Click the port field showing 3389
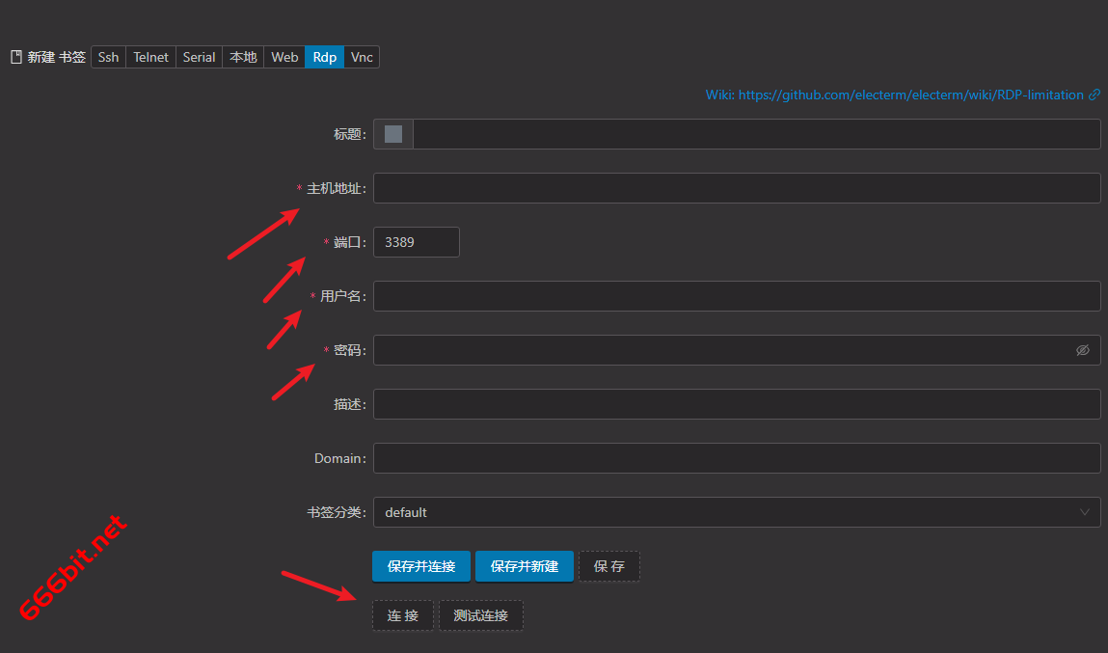This screenshot has width=1108, height=653. [x=416, y=242]
